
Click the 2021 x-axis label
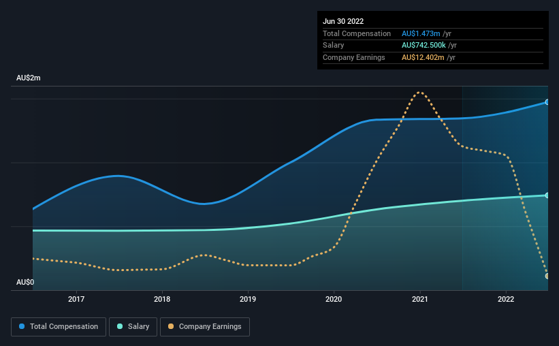(420, 299)
